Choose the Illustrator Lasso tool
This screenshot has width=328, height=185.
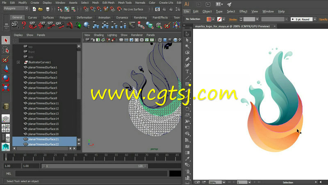coord(187,53)
